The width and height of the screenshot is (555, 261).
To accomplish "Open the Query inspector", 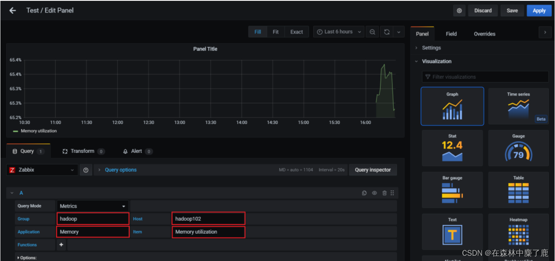I will pos(373,170).
